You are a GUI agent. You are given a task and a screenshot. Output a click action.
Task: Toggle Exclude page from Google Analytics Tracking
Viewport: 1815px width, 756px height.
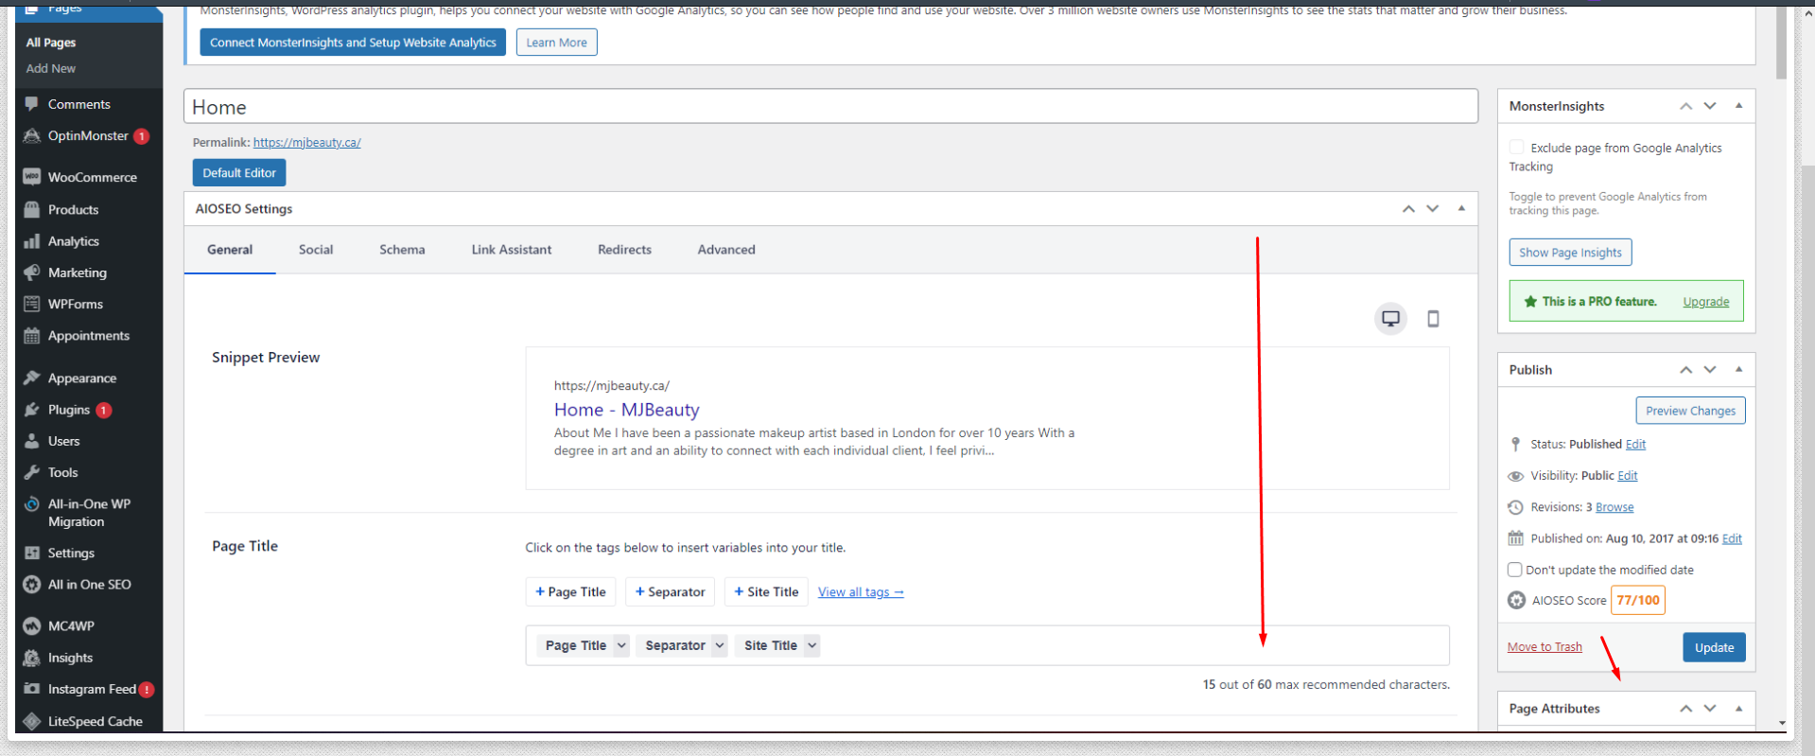(1517, 148)
